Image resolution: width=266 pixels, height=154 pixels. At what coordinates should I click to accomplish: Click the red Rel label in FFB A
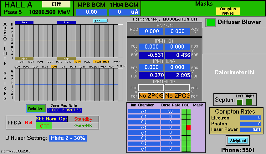tap(28, 123)
